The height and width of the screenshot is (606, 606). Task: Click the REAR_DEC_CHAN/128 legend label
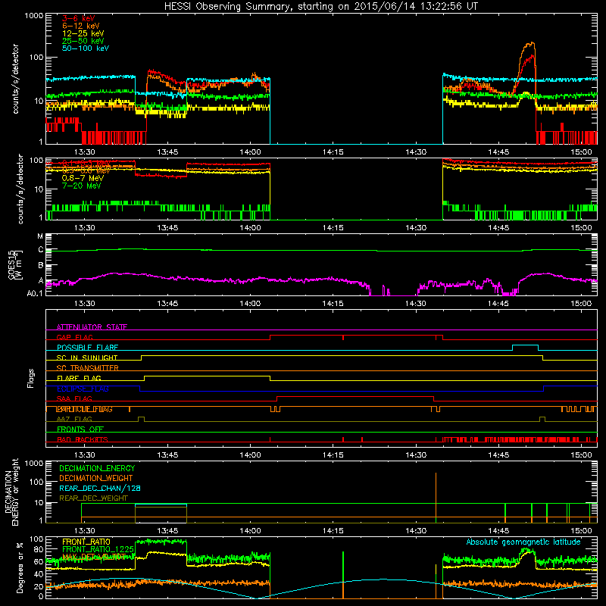coord(100,489)
